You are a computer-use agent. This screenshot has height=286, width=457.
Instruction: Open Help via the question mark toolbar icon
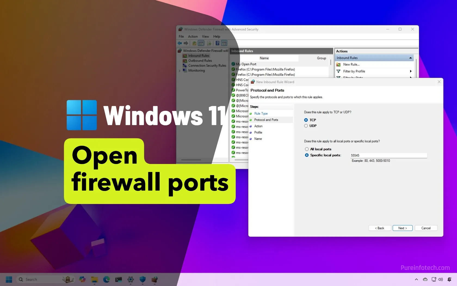(218, 43)
